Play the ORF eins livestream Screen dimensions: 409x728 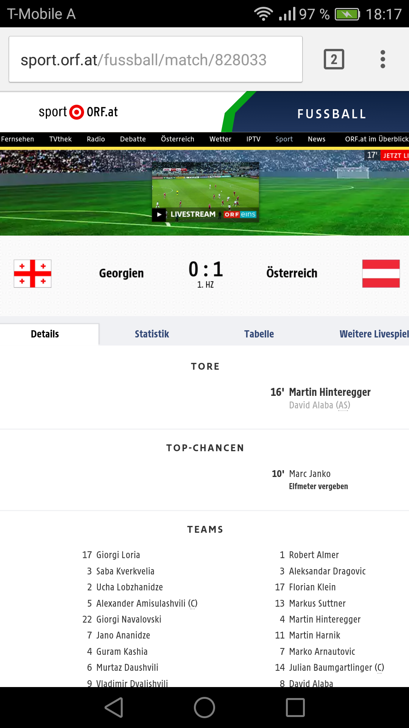click(x=205, y=192)
